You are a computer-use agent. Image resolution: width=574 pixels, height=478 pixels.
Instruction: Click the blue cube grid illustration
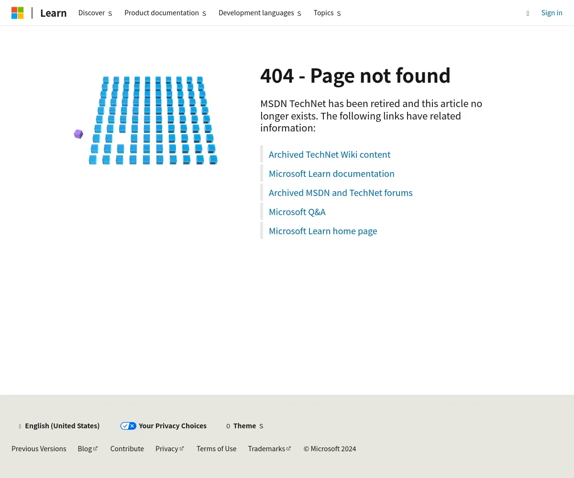[153, 120]
